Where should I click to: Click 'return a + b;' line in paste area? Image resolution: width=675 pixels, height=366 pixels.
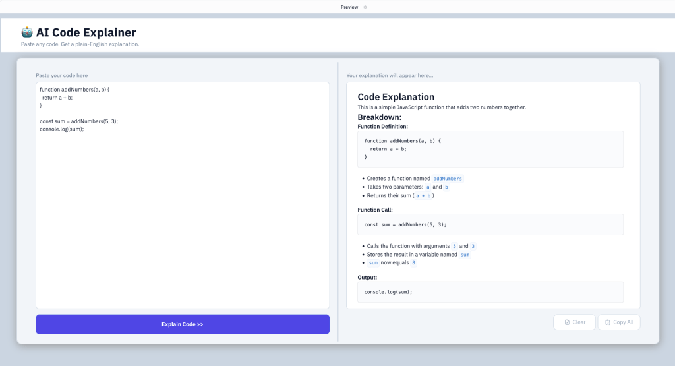pos(57,98)
